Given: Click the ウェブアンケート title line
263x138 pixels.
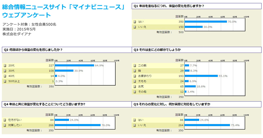Looking at the screenshot, I should coord(26,15).
